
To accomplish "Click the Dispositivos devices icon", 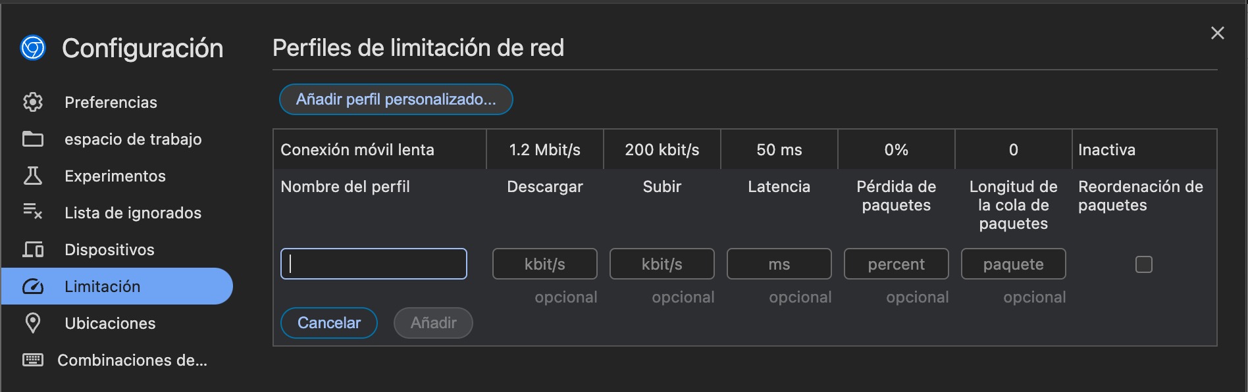I will [x=33, y=249].
